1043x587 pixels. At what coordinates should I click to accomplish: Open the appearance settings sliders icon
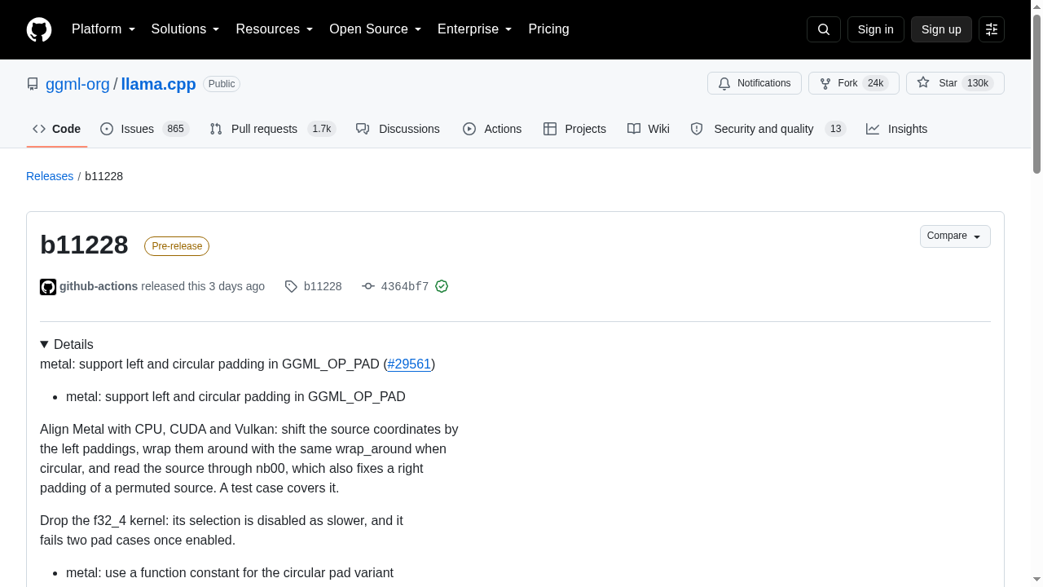click(x=992, y=29)
